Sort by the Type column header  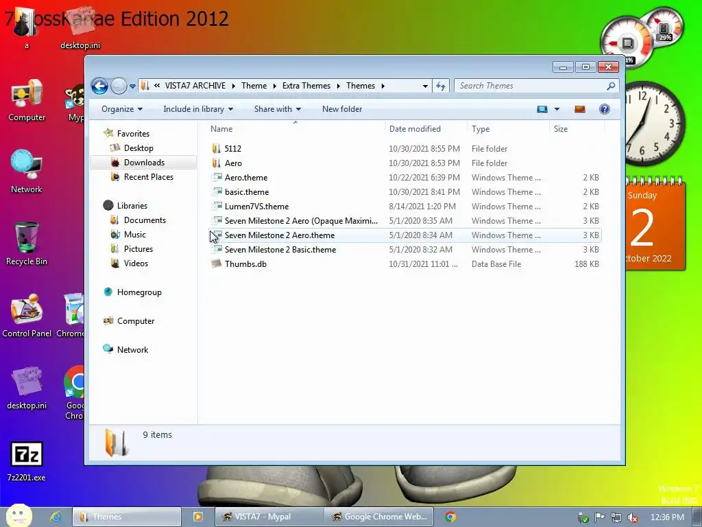[x=508, y=128]
